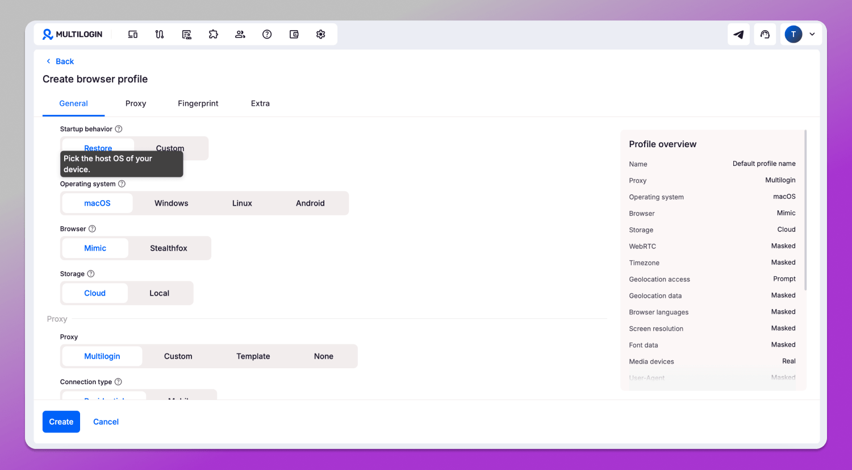Open the support headset icon
Viewport: 852px width, 470px height.
[x=765, y=34]
